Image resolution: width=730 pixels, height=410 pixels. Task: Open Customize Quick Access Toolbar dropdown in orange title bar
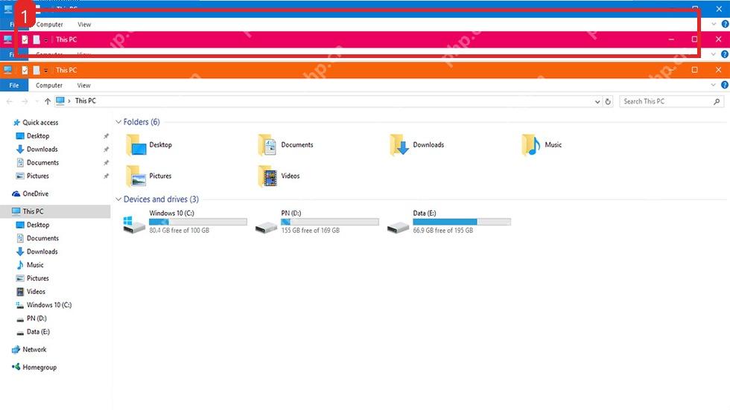pos(45,71)
